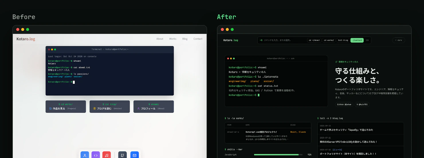Click the '$ tail -n 3 blog.log' heading
This screenshot has width=424, height=158.
[x=330, y=118]
